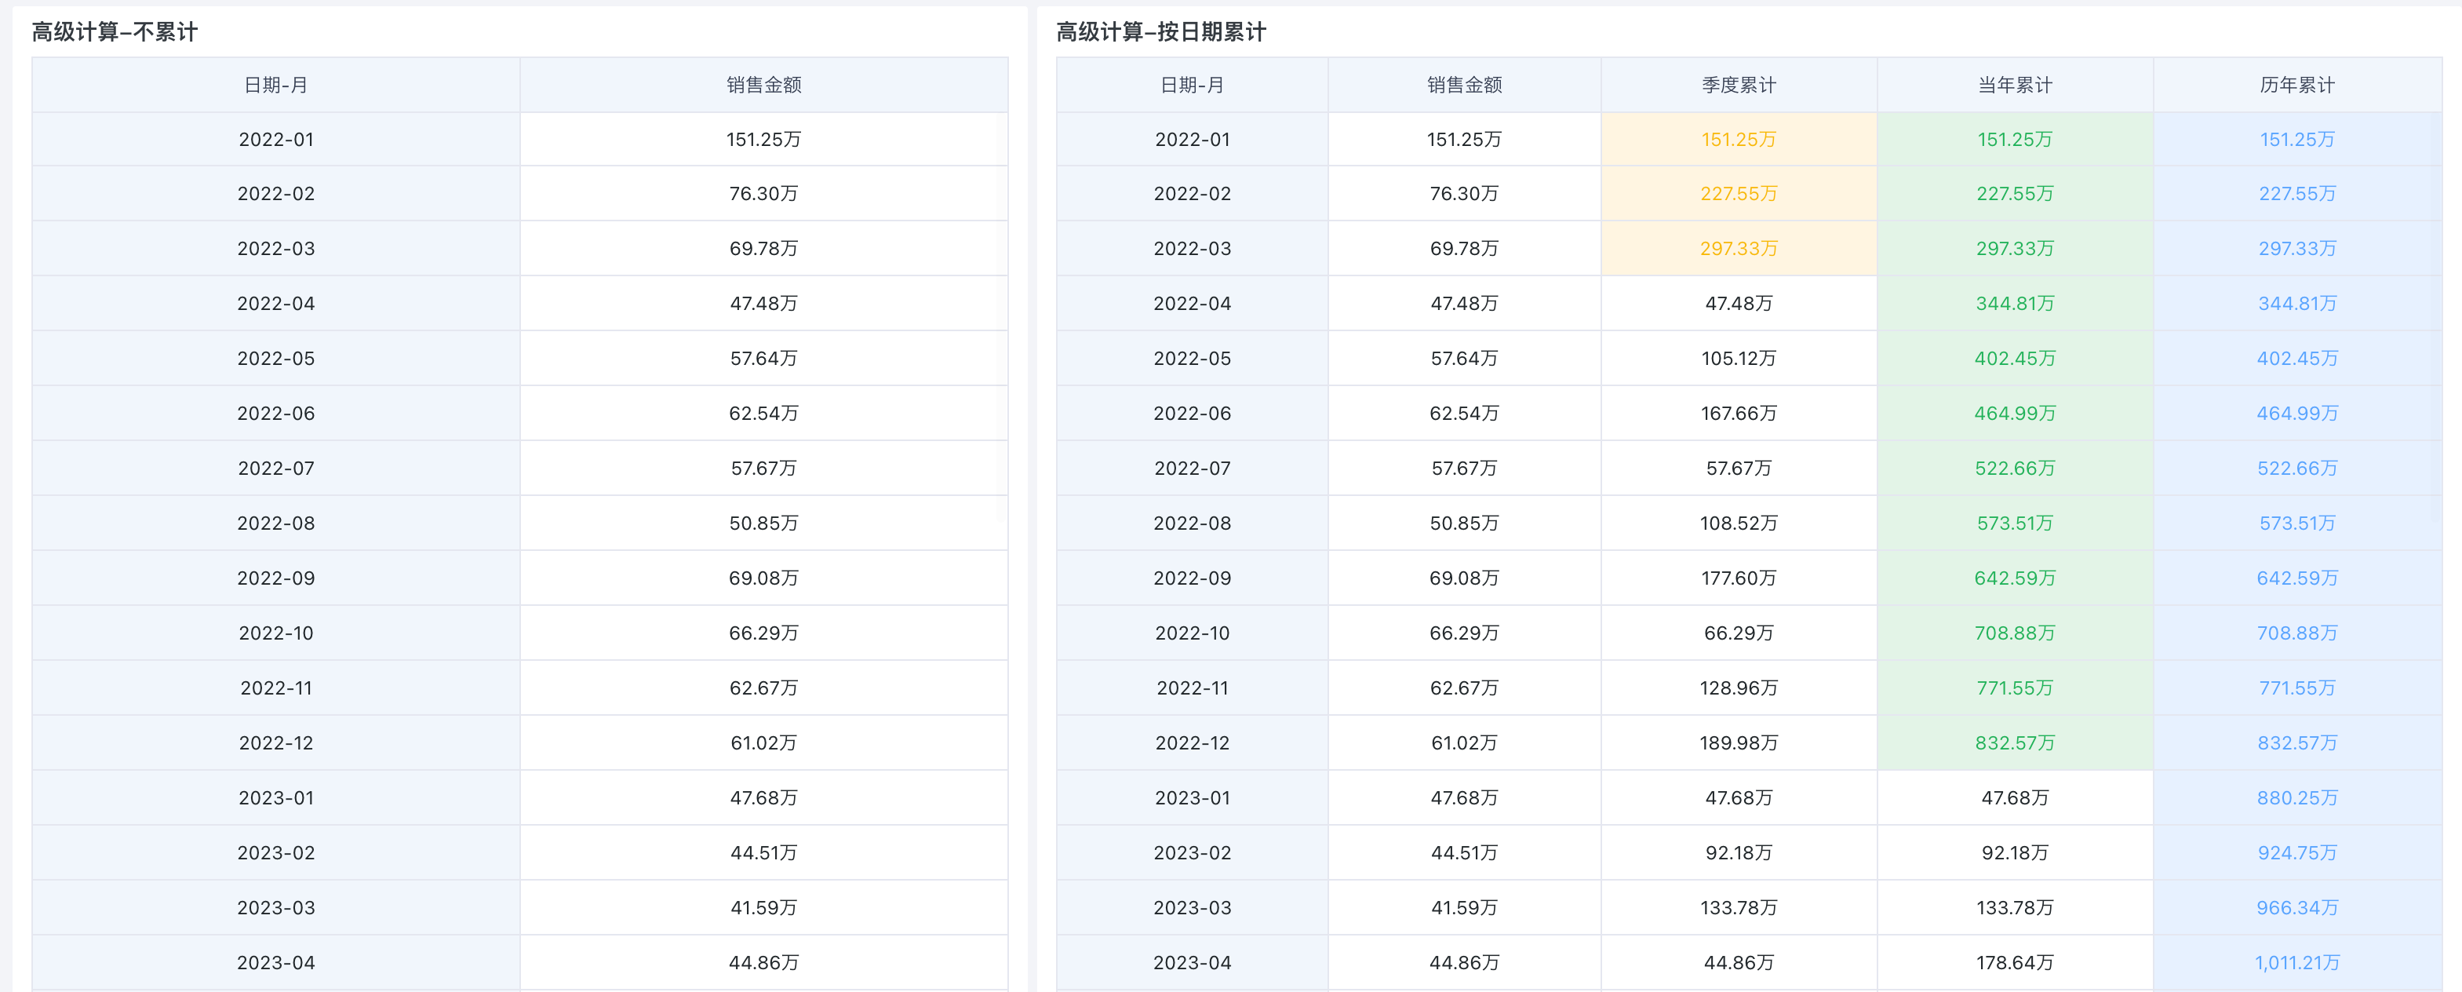Click 销售金额 header in right table
This screenshot has width=2462, height=992.
click(1463, 85)
